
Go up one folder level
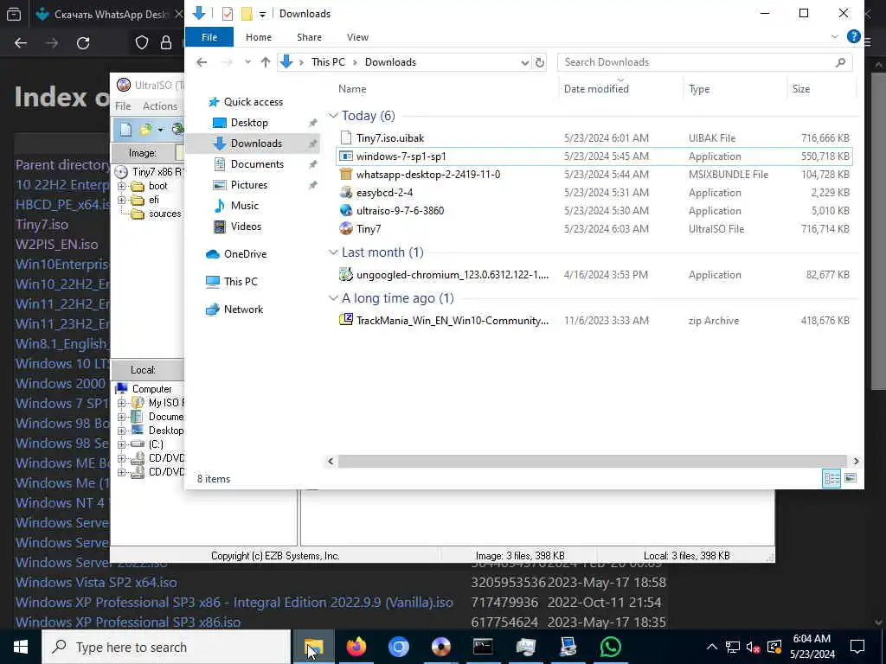[x=265, y=62]
